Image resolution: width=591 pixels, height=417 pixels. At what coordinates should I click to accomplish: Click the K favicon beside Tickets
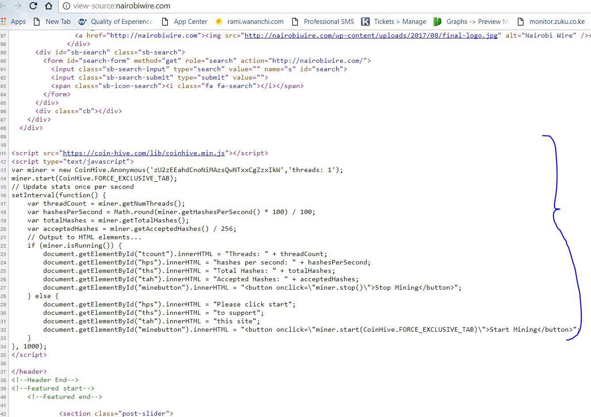[x=365, y=21]
